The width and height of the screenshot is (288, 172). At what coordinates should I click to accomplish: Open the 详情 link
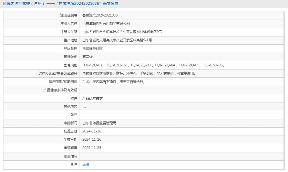point(86,165)
